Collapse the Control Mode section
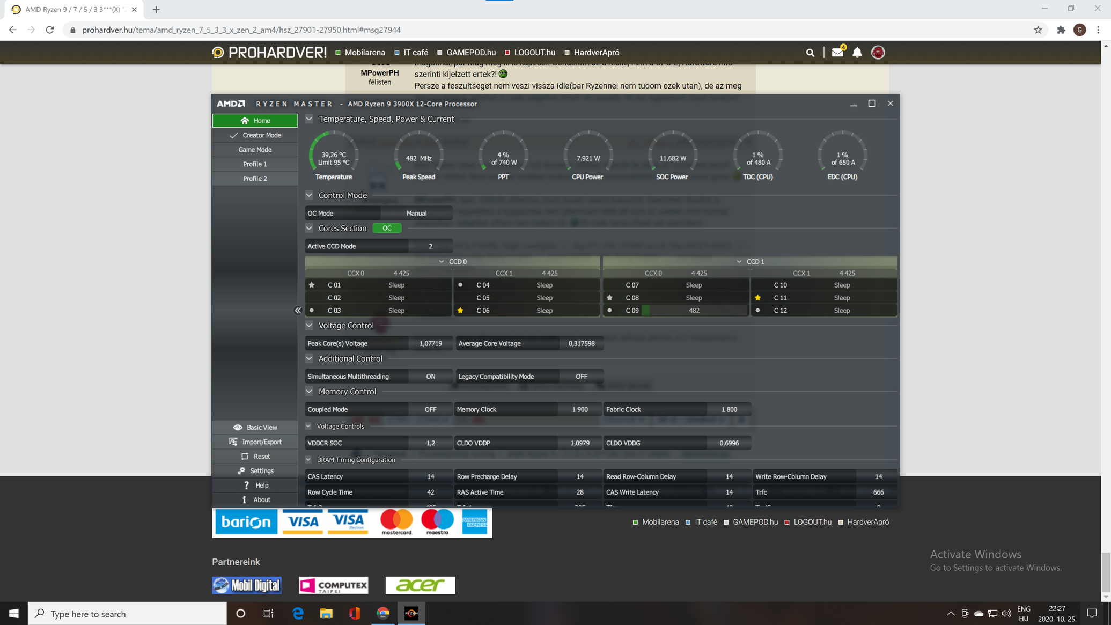This screenshot has height=625, width=1111. click(309, 195)
